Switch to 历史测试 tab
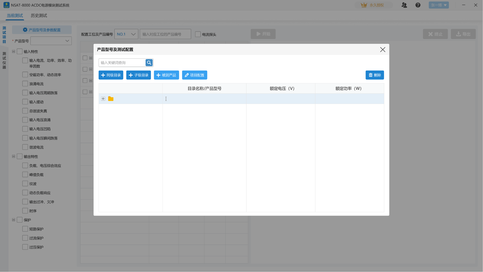 pyautogui.click(x=39, y=16)
